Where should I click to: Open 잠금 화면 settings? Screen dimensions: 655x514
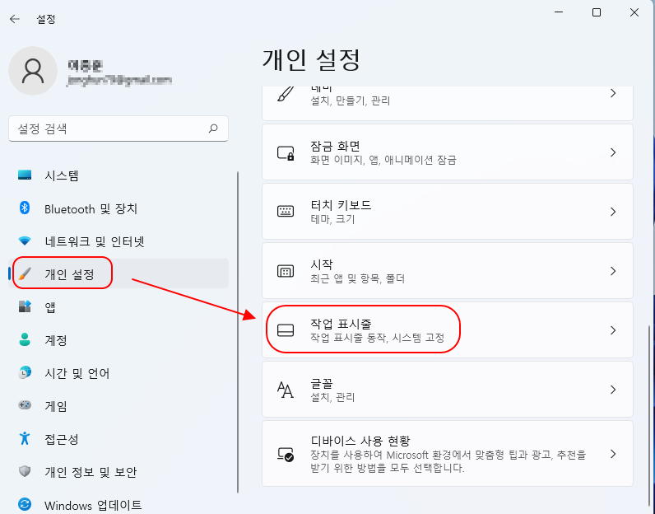coord(448,152)
